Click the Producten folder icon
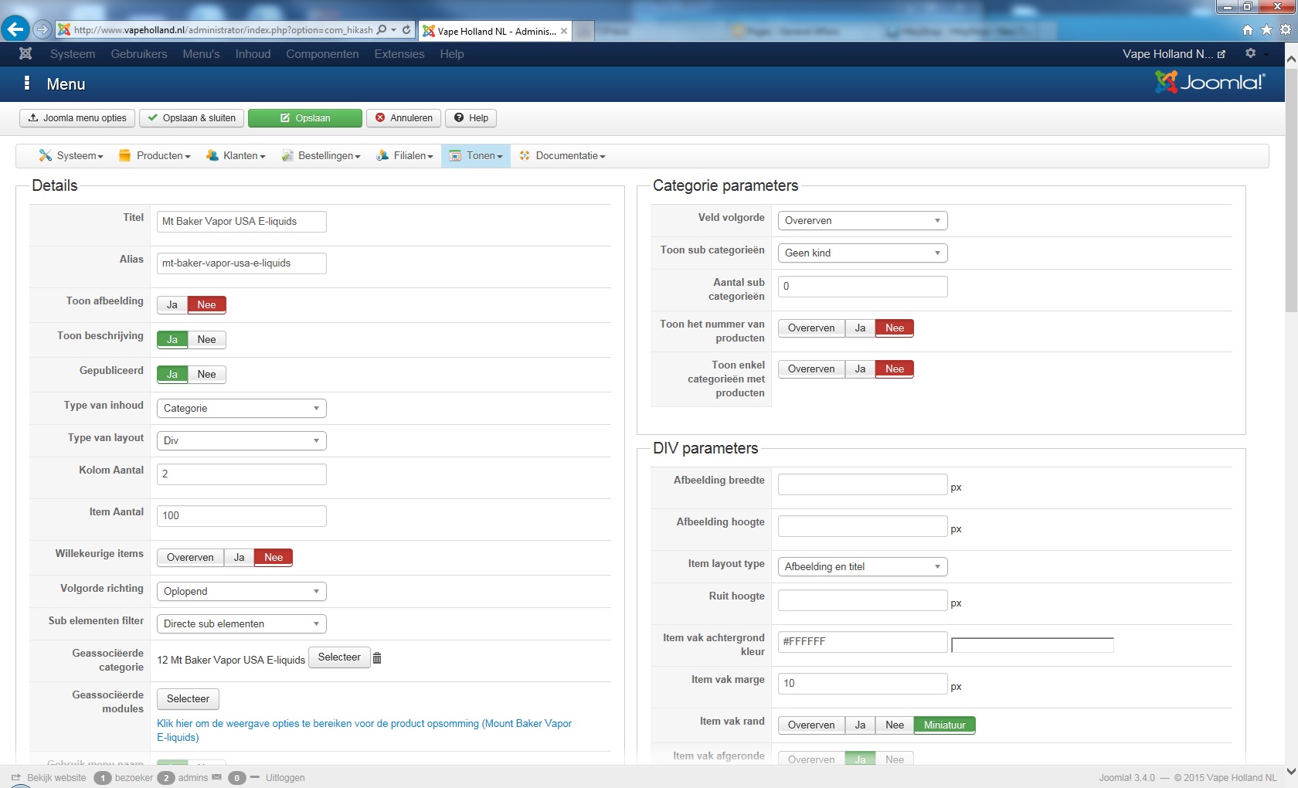Screen dimensions: 1298x788 click(x=124, y=155)
